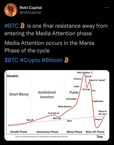Open the #Bitcoin hashtag link

coord(52,60)
